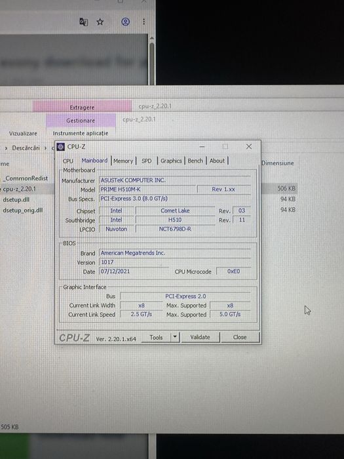Image resolution: width=344 pixels, height=459 pixels.
Task: Select the dsetup.dll file
Action: coord(16,200)
